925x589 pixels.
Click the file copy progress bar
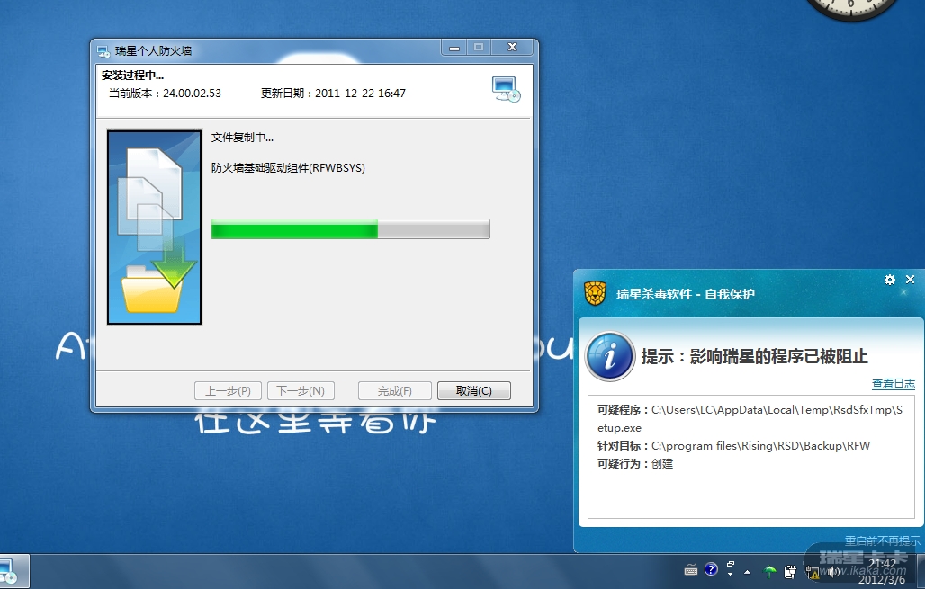pos(350,228)
